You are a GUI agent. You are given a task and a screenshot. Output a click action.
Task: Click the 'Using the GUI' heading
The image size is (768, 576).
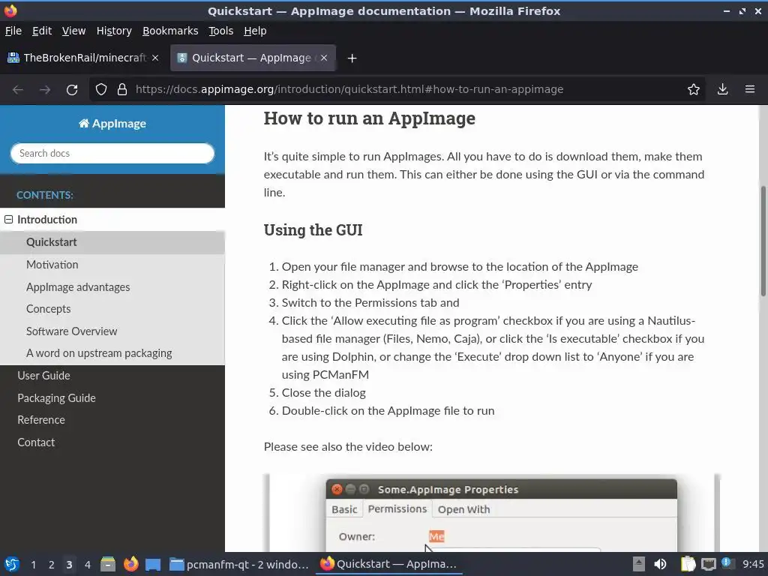313,229
